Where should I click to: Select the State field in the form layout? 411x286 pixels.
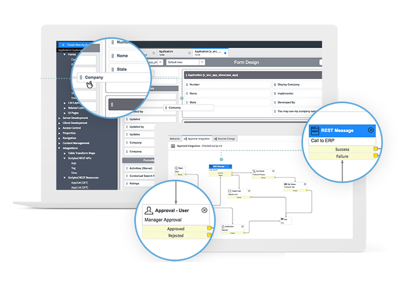pyautogui.click(x=228, y=102)
